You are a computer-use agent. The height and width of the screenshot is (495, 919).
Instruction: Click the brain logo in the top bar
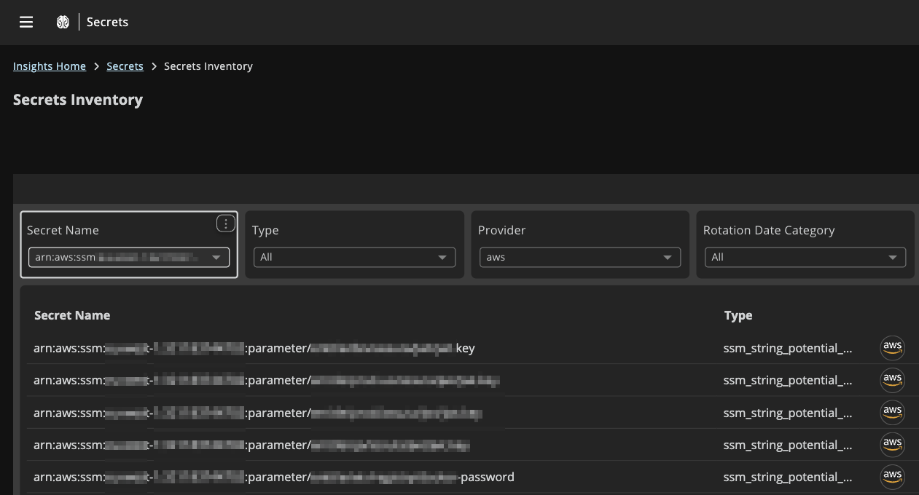click(63, 22)
